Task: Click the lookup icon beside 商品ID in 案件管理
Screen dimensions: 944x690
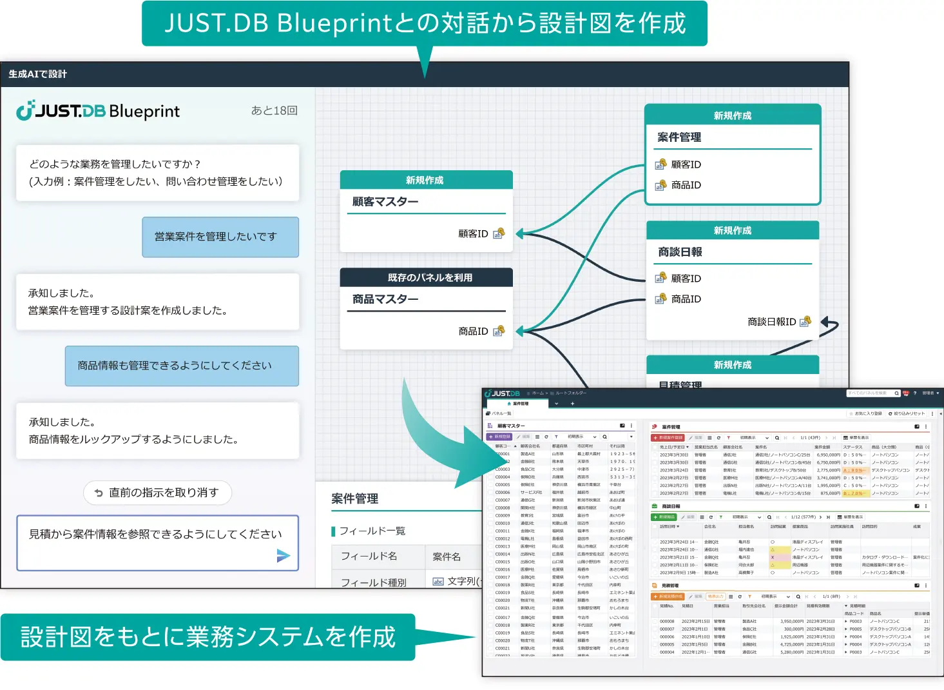Action: (x=660, y=185)
